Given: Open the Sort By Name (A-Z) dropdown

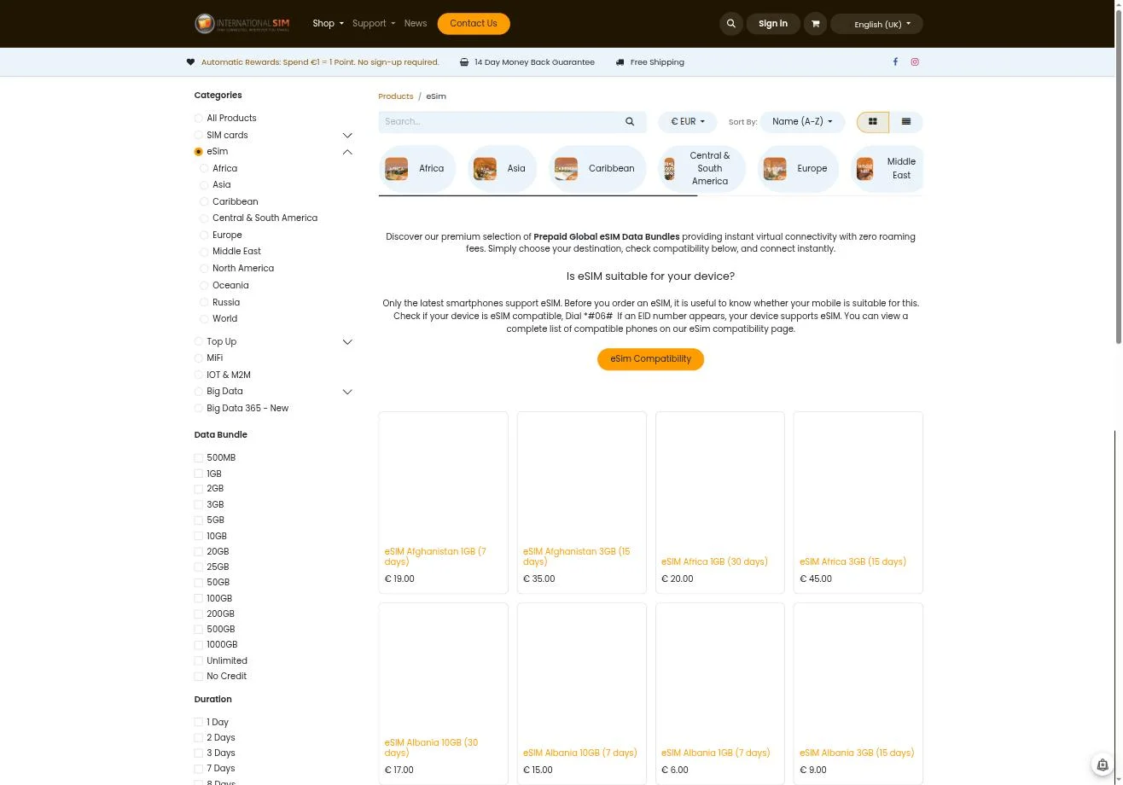Looking at the screenshot, I should point(802,122).
